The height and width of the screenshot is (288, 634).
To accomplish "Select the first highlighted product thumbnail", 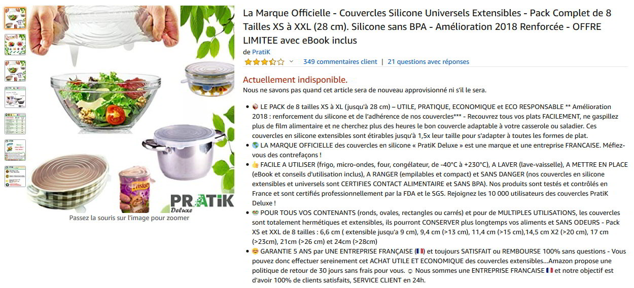I will pyautogui.click(x=15, y=18).
